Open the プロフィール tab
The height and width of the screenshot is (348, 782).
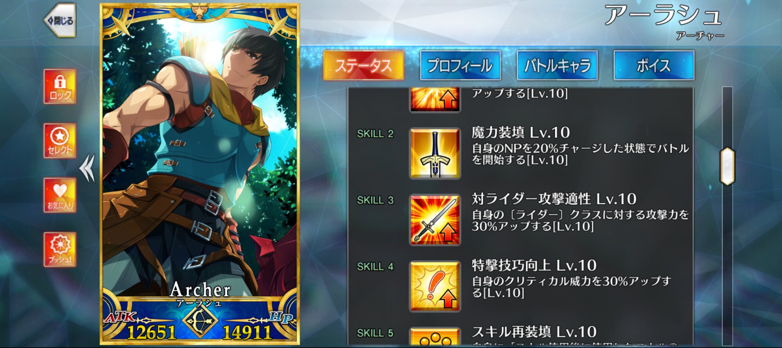(x=460, y=65)
